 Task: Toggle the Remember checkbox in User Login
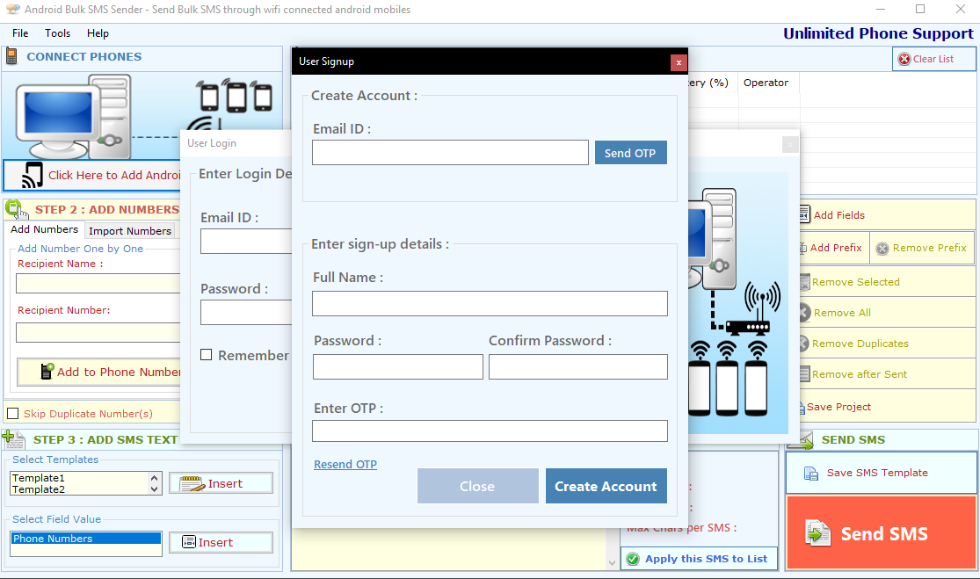pos(207,355)
